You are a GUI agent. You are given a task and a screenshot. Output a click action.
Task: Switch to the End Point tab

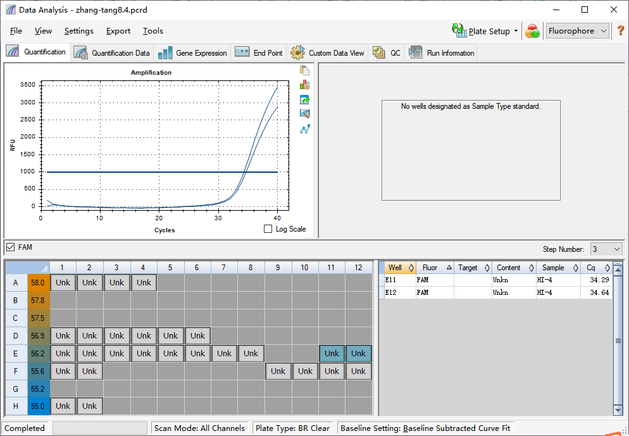259,53
